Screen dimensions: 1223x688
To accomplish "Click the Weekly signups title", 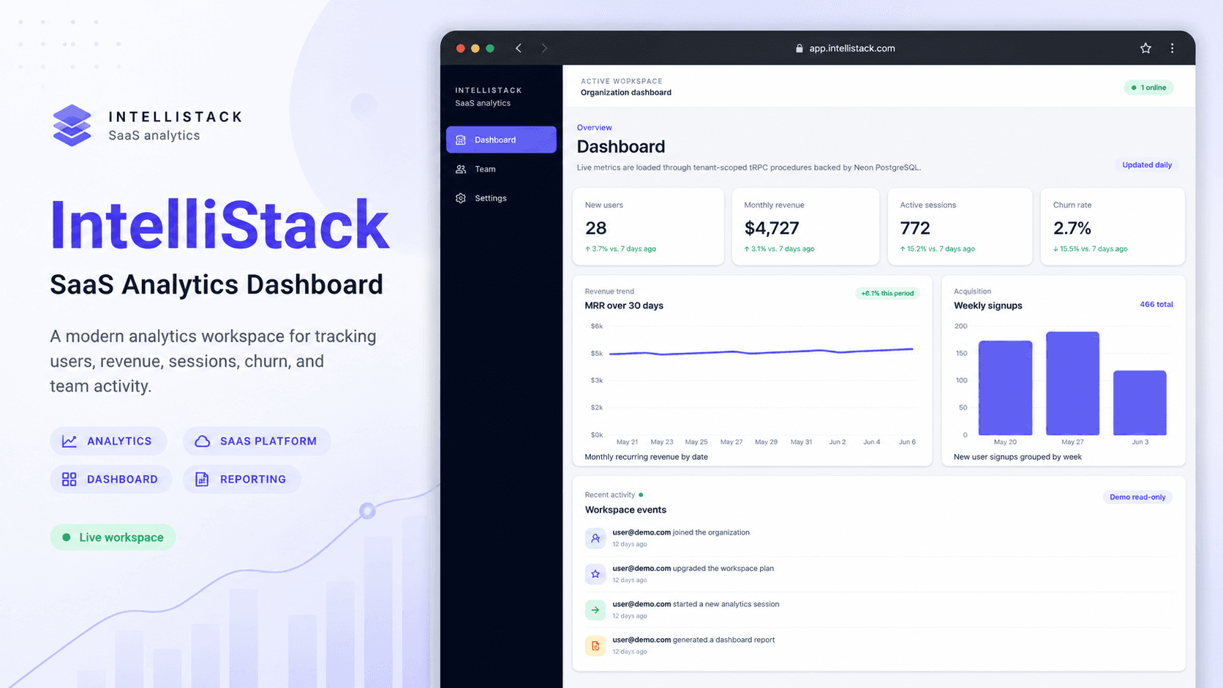I will coord(987,306).
